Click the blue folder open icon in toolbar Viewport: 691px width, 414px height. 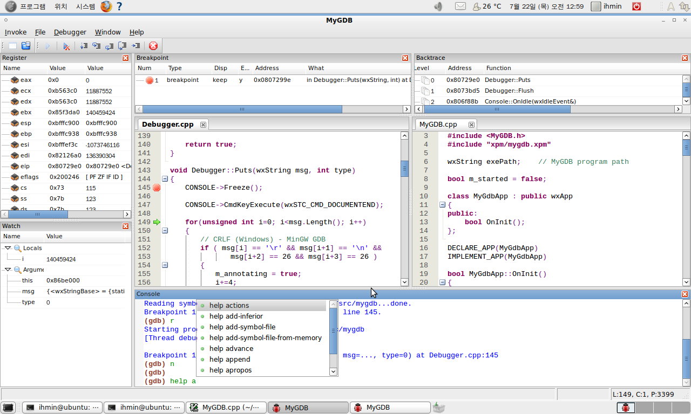point(26,46)
